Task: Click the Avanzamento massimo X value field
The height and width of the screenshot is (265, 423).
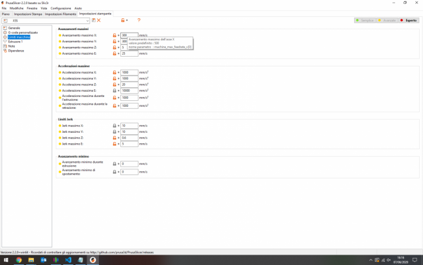Action: 130,35
